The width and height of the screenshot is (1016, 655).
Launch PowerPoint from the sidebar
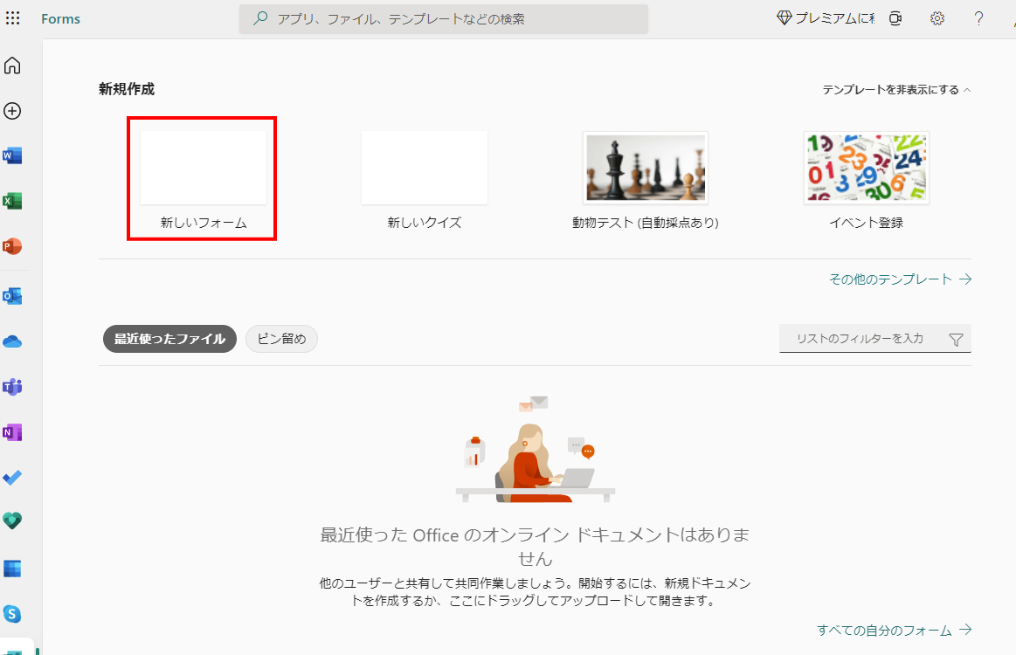12,246
